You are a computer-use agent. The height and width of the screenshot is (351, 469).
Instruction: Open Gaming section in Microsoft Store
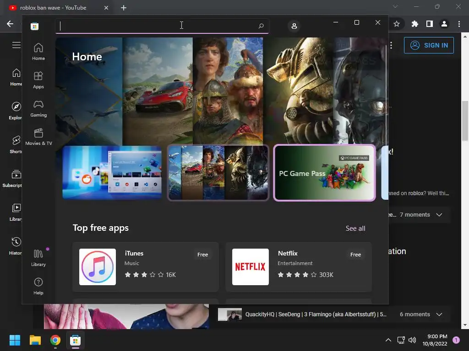38,108
